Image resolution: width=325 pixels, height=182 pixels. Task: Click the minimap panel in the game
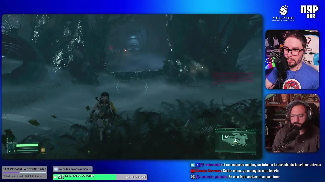click(x=236, y=141)
